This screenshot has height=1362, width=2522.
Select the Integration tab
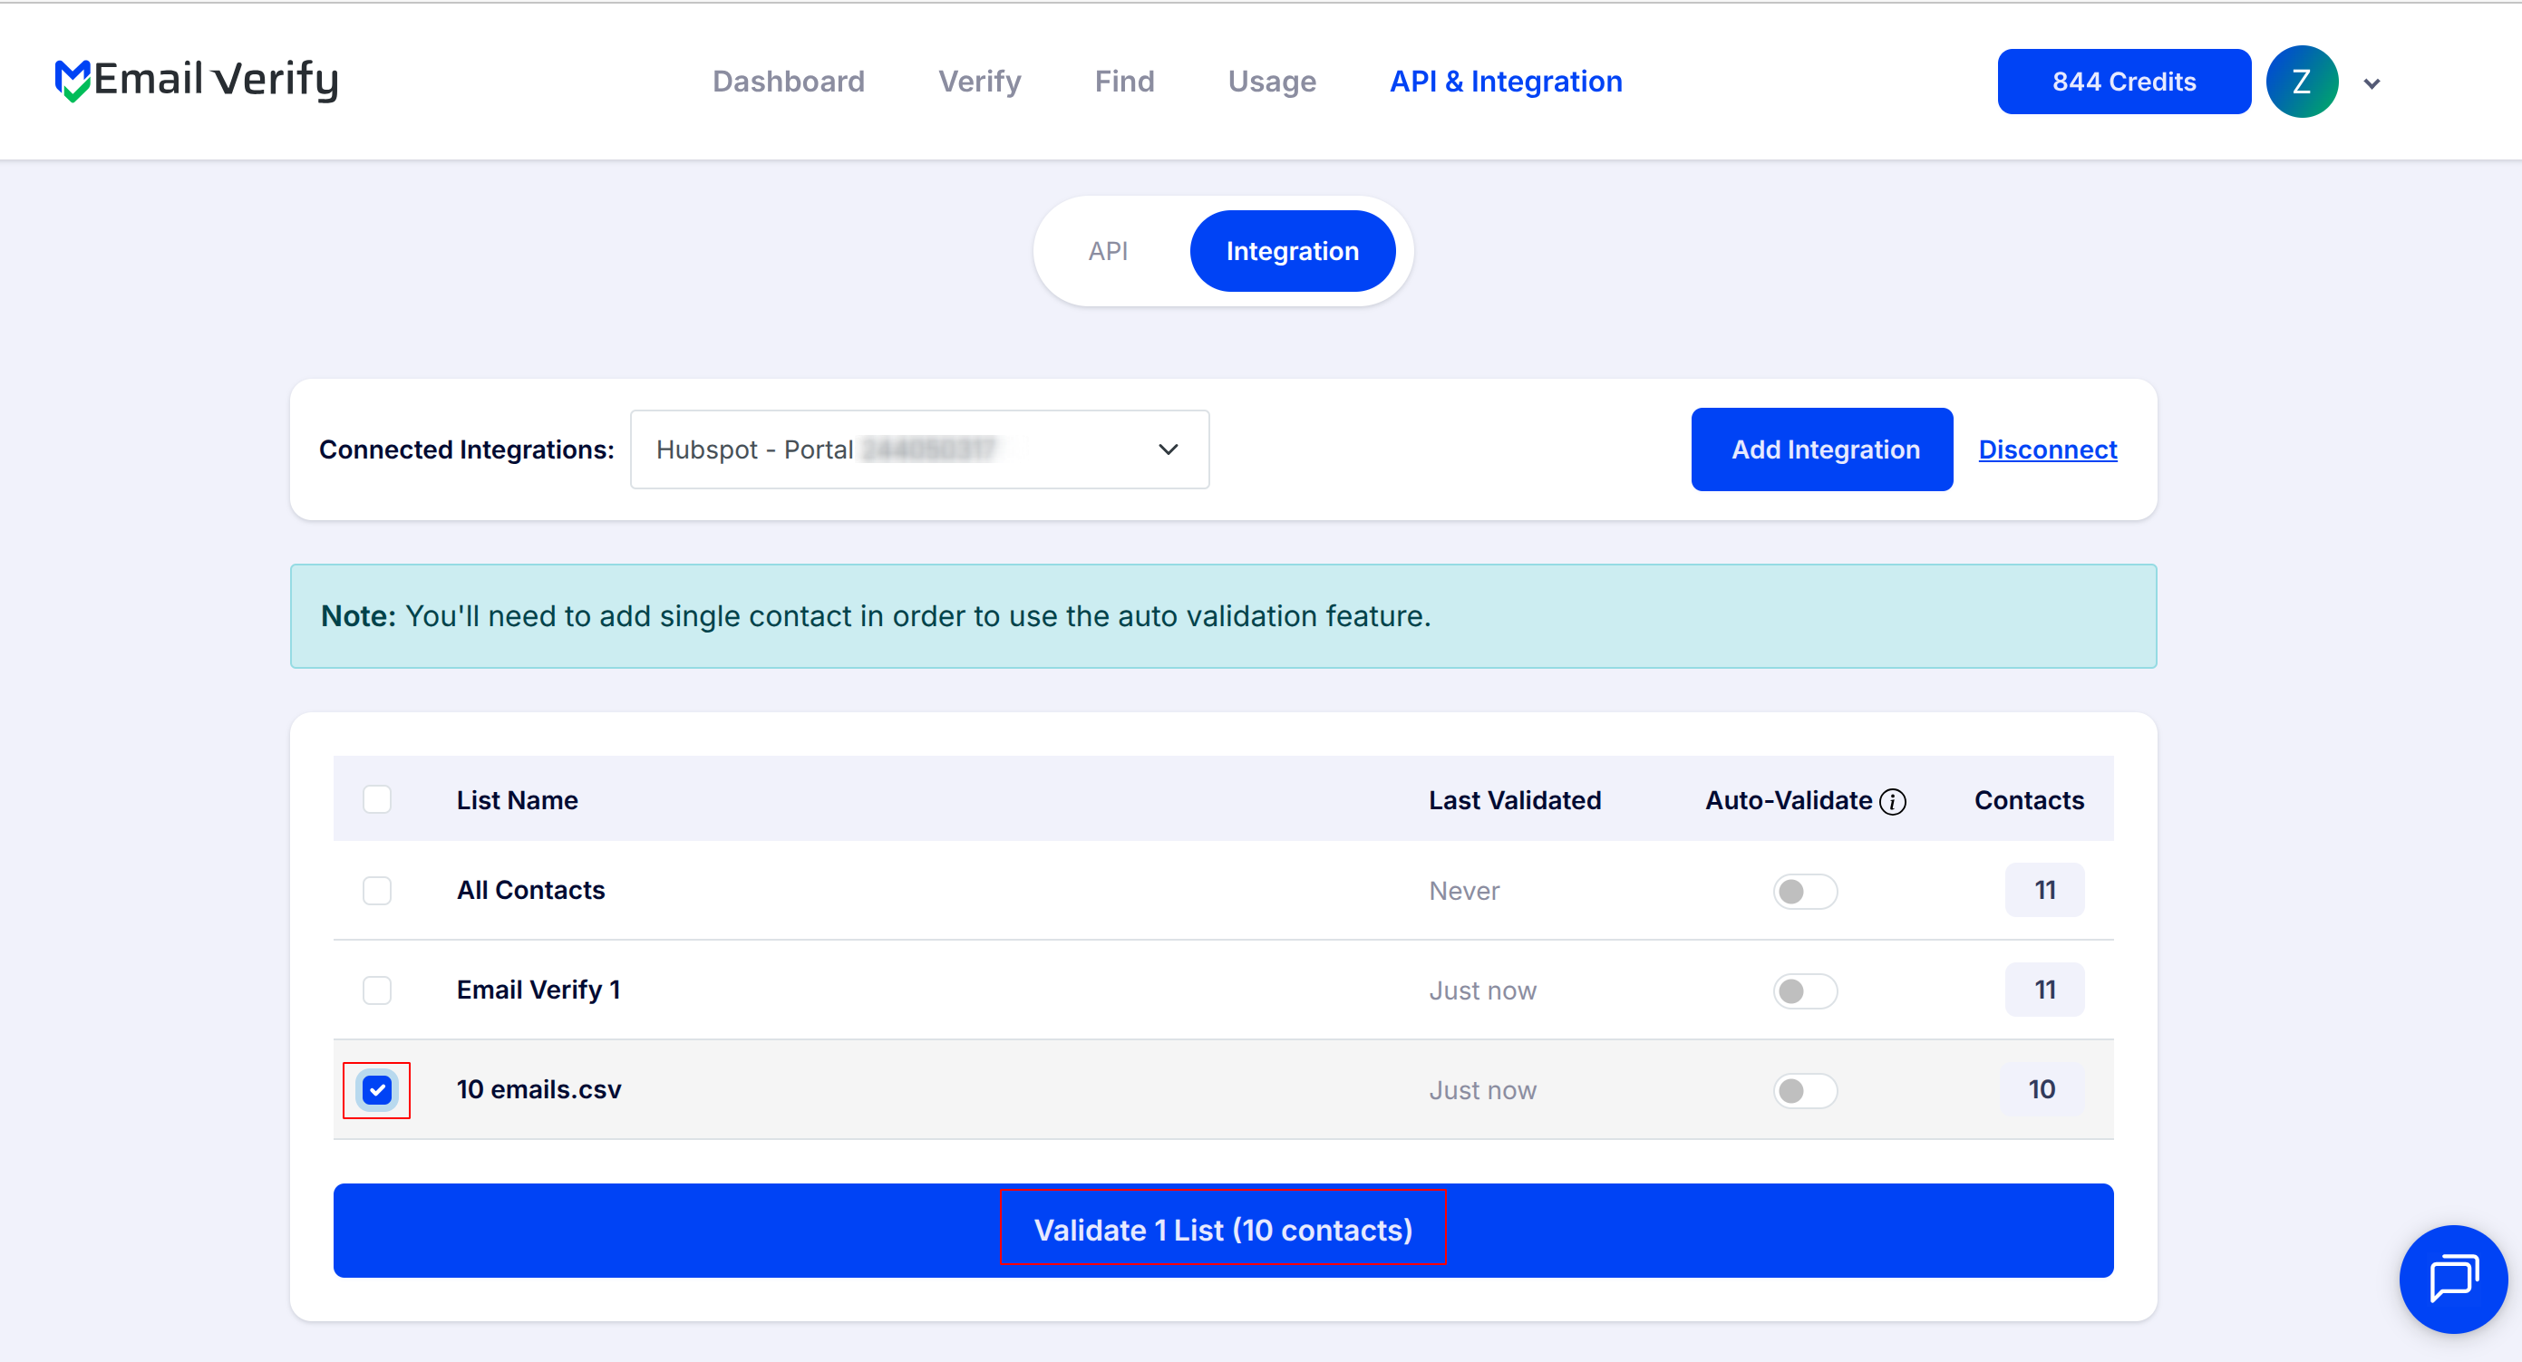[x=1293, y=251]
